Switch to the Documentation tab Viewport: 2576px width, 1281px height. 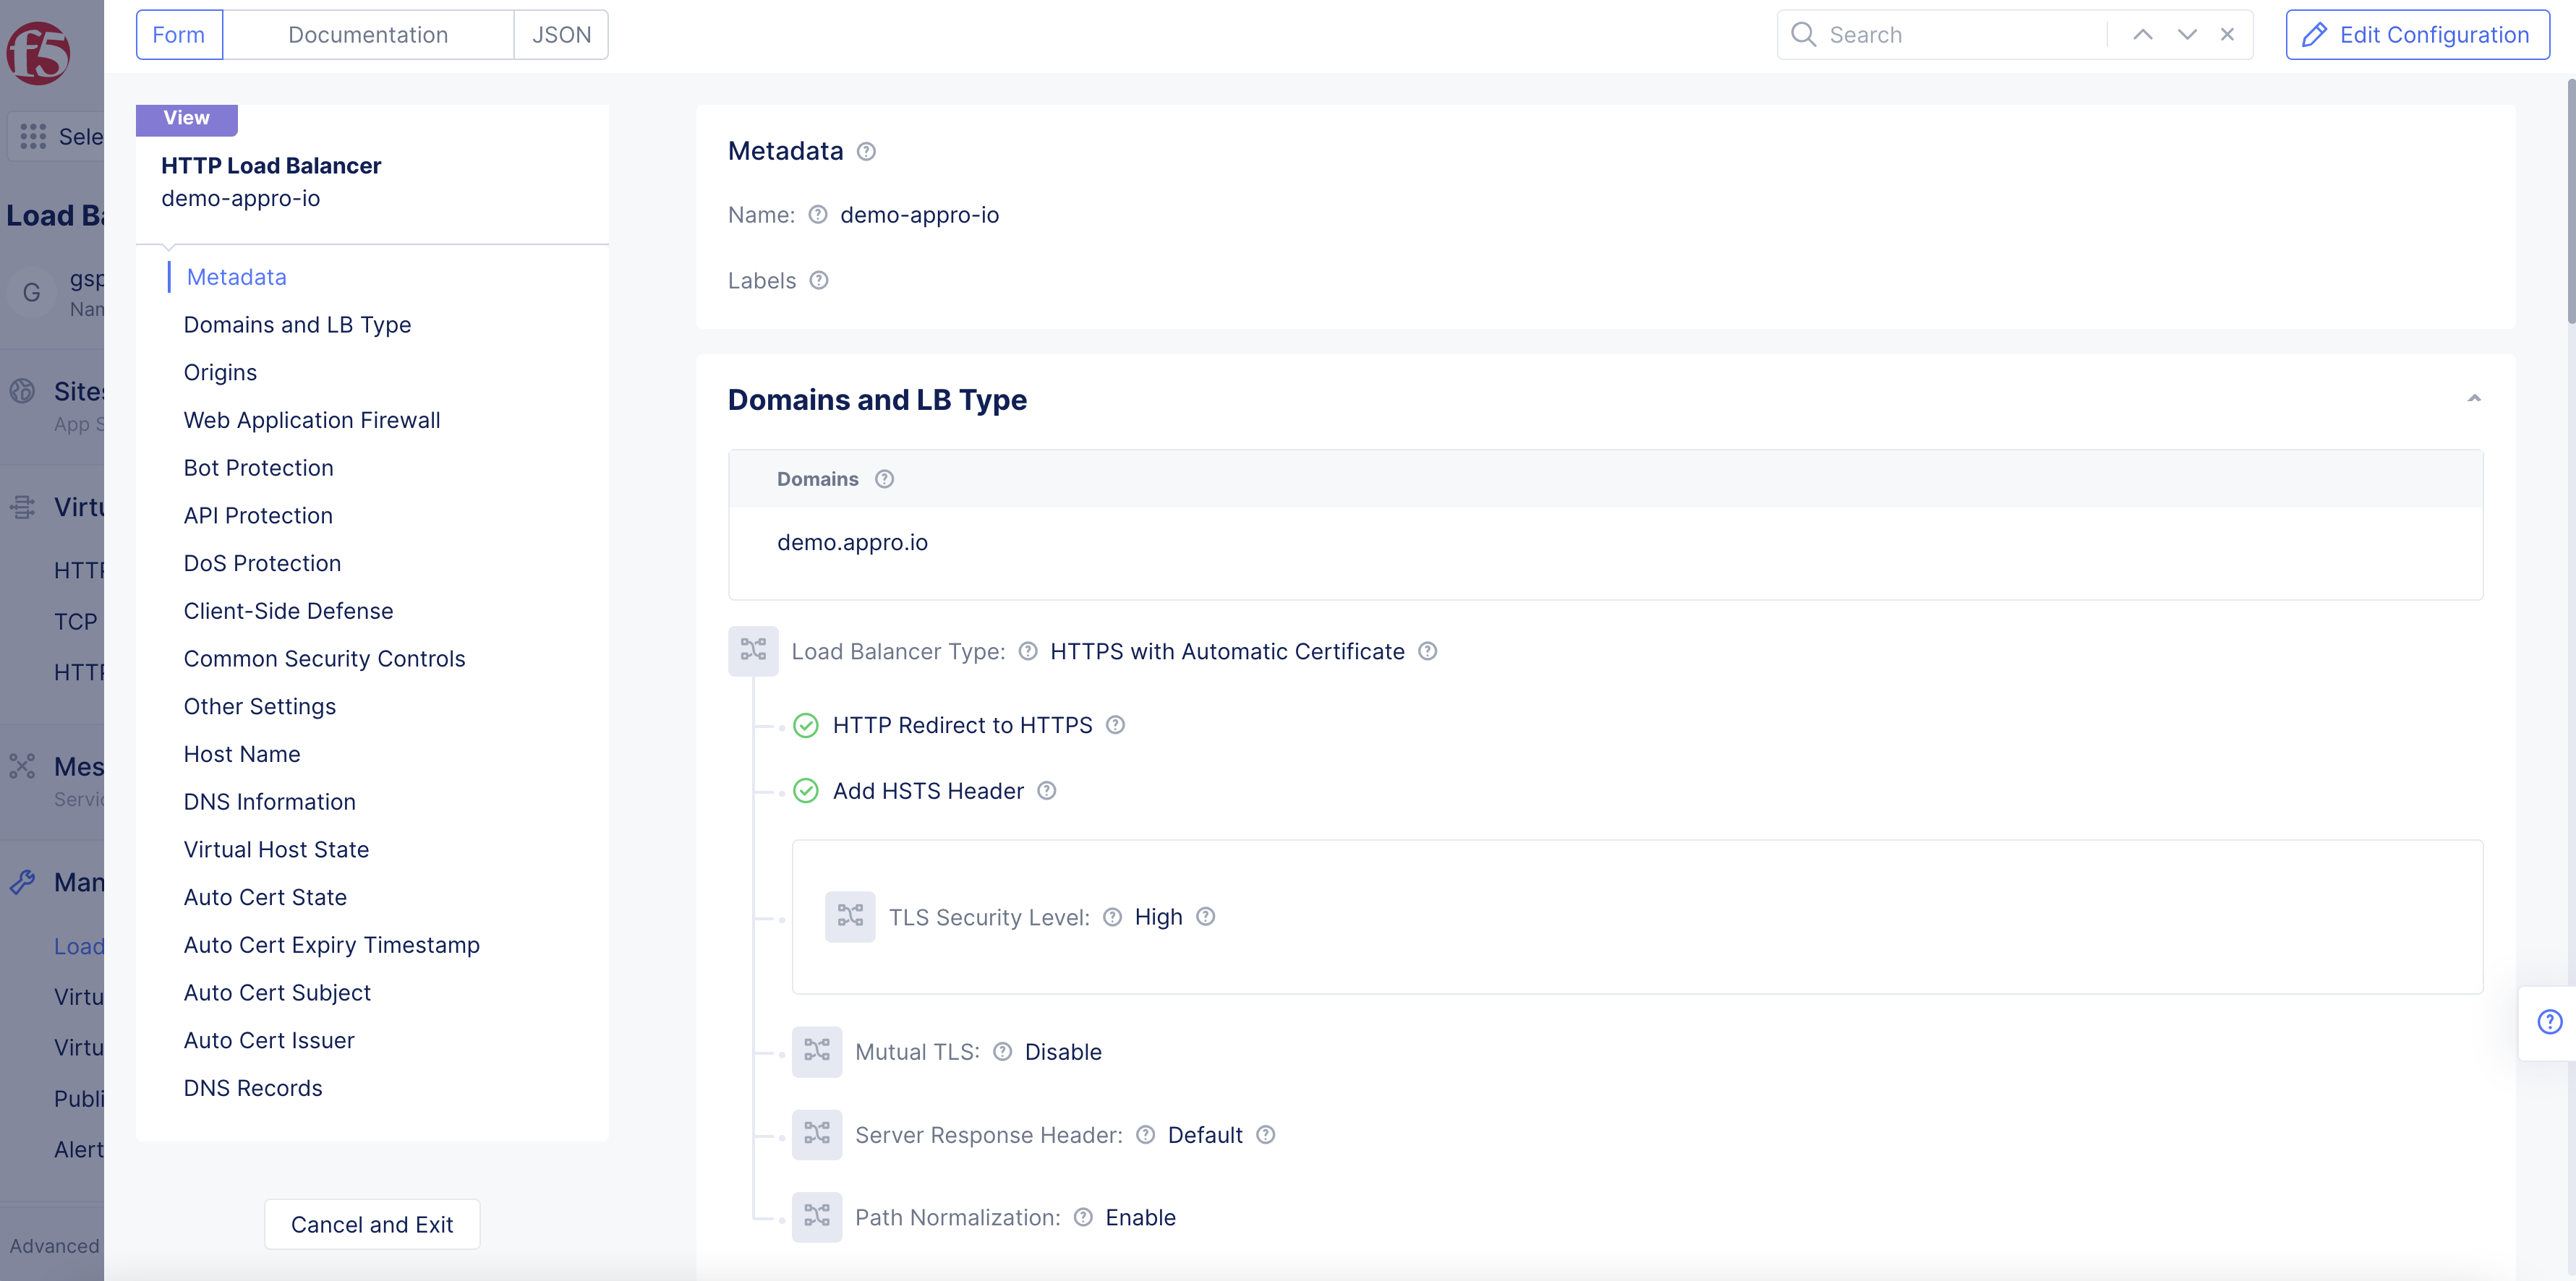pyautogui.click(x=368, y=35)
